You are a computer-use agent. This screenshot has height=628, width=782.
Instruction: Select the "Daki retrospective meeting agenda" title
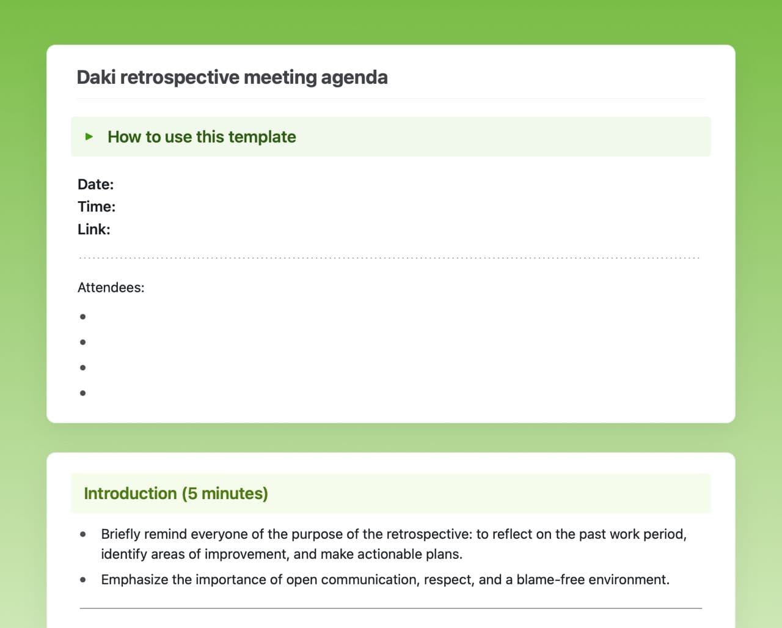point(232,78)
